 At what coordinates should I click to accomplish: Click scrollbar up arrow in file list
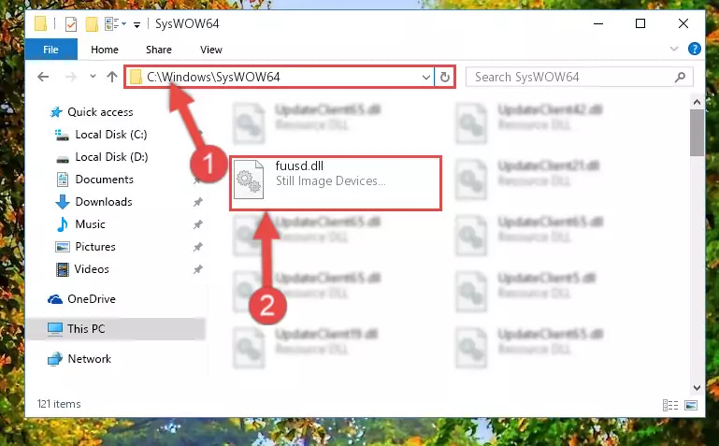[x=697, y=102]
